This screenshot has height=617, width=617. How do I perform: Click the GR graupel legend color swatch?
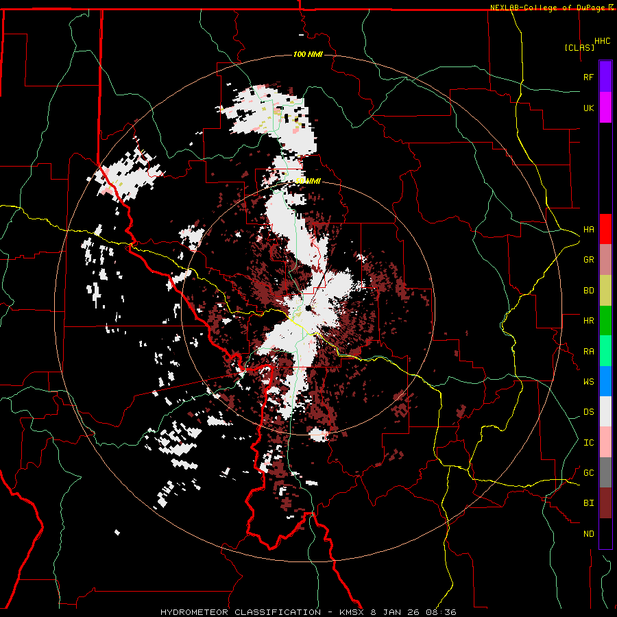point(605,260)
